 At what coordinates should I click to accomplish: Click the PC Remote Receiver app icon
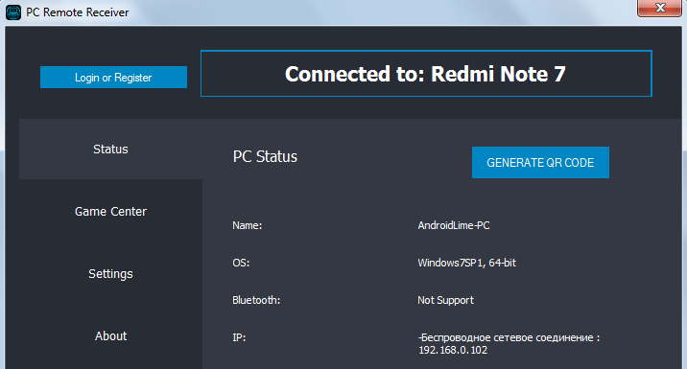[13, 12]
